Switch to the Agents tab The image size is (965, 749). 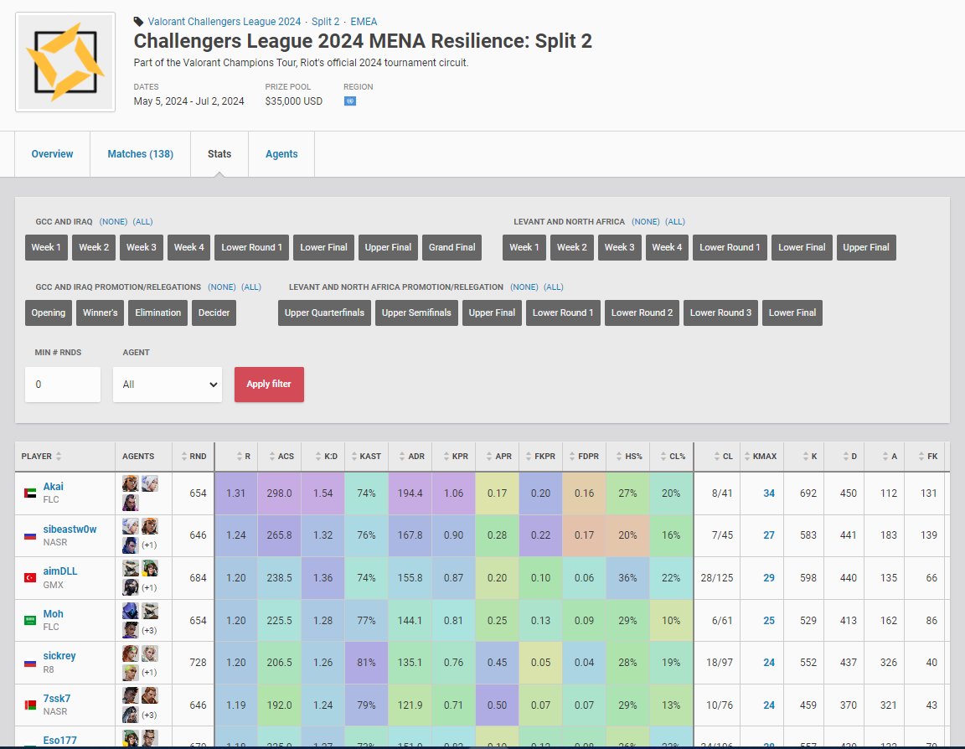coord(281,154)
